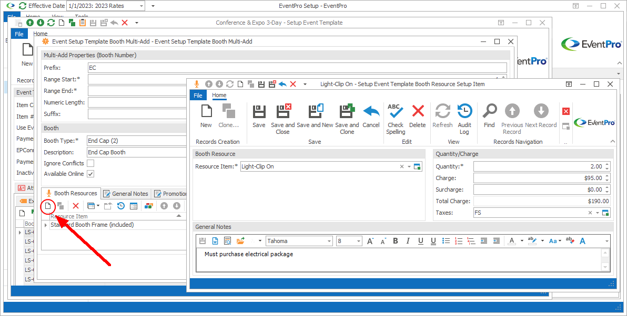Click the new Booth Resource icon
Viewport: 627px width, 316px height.
48,206
